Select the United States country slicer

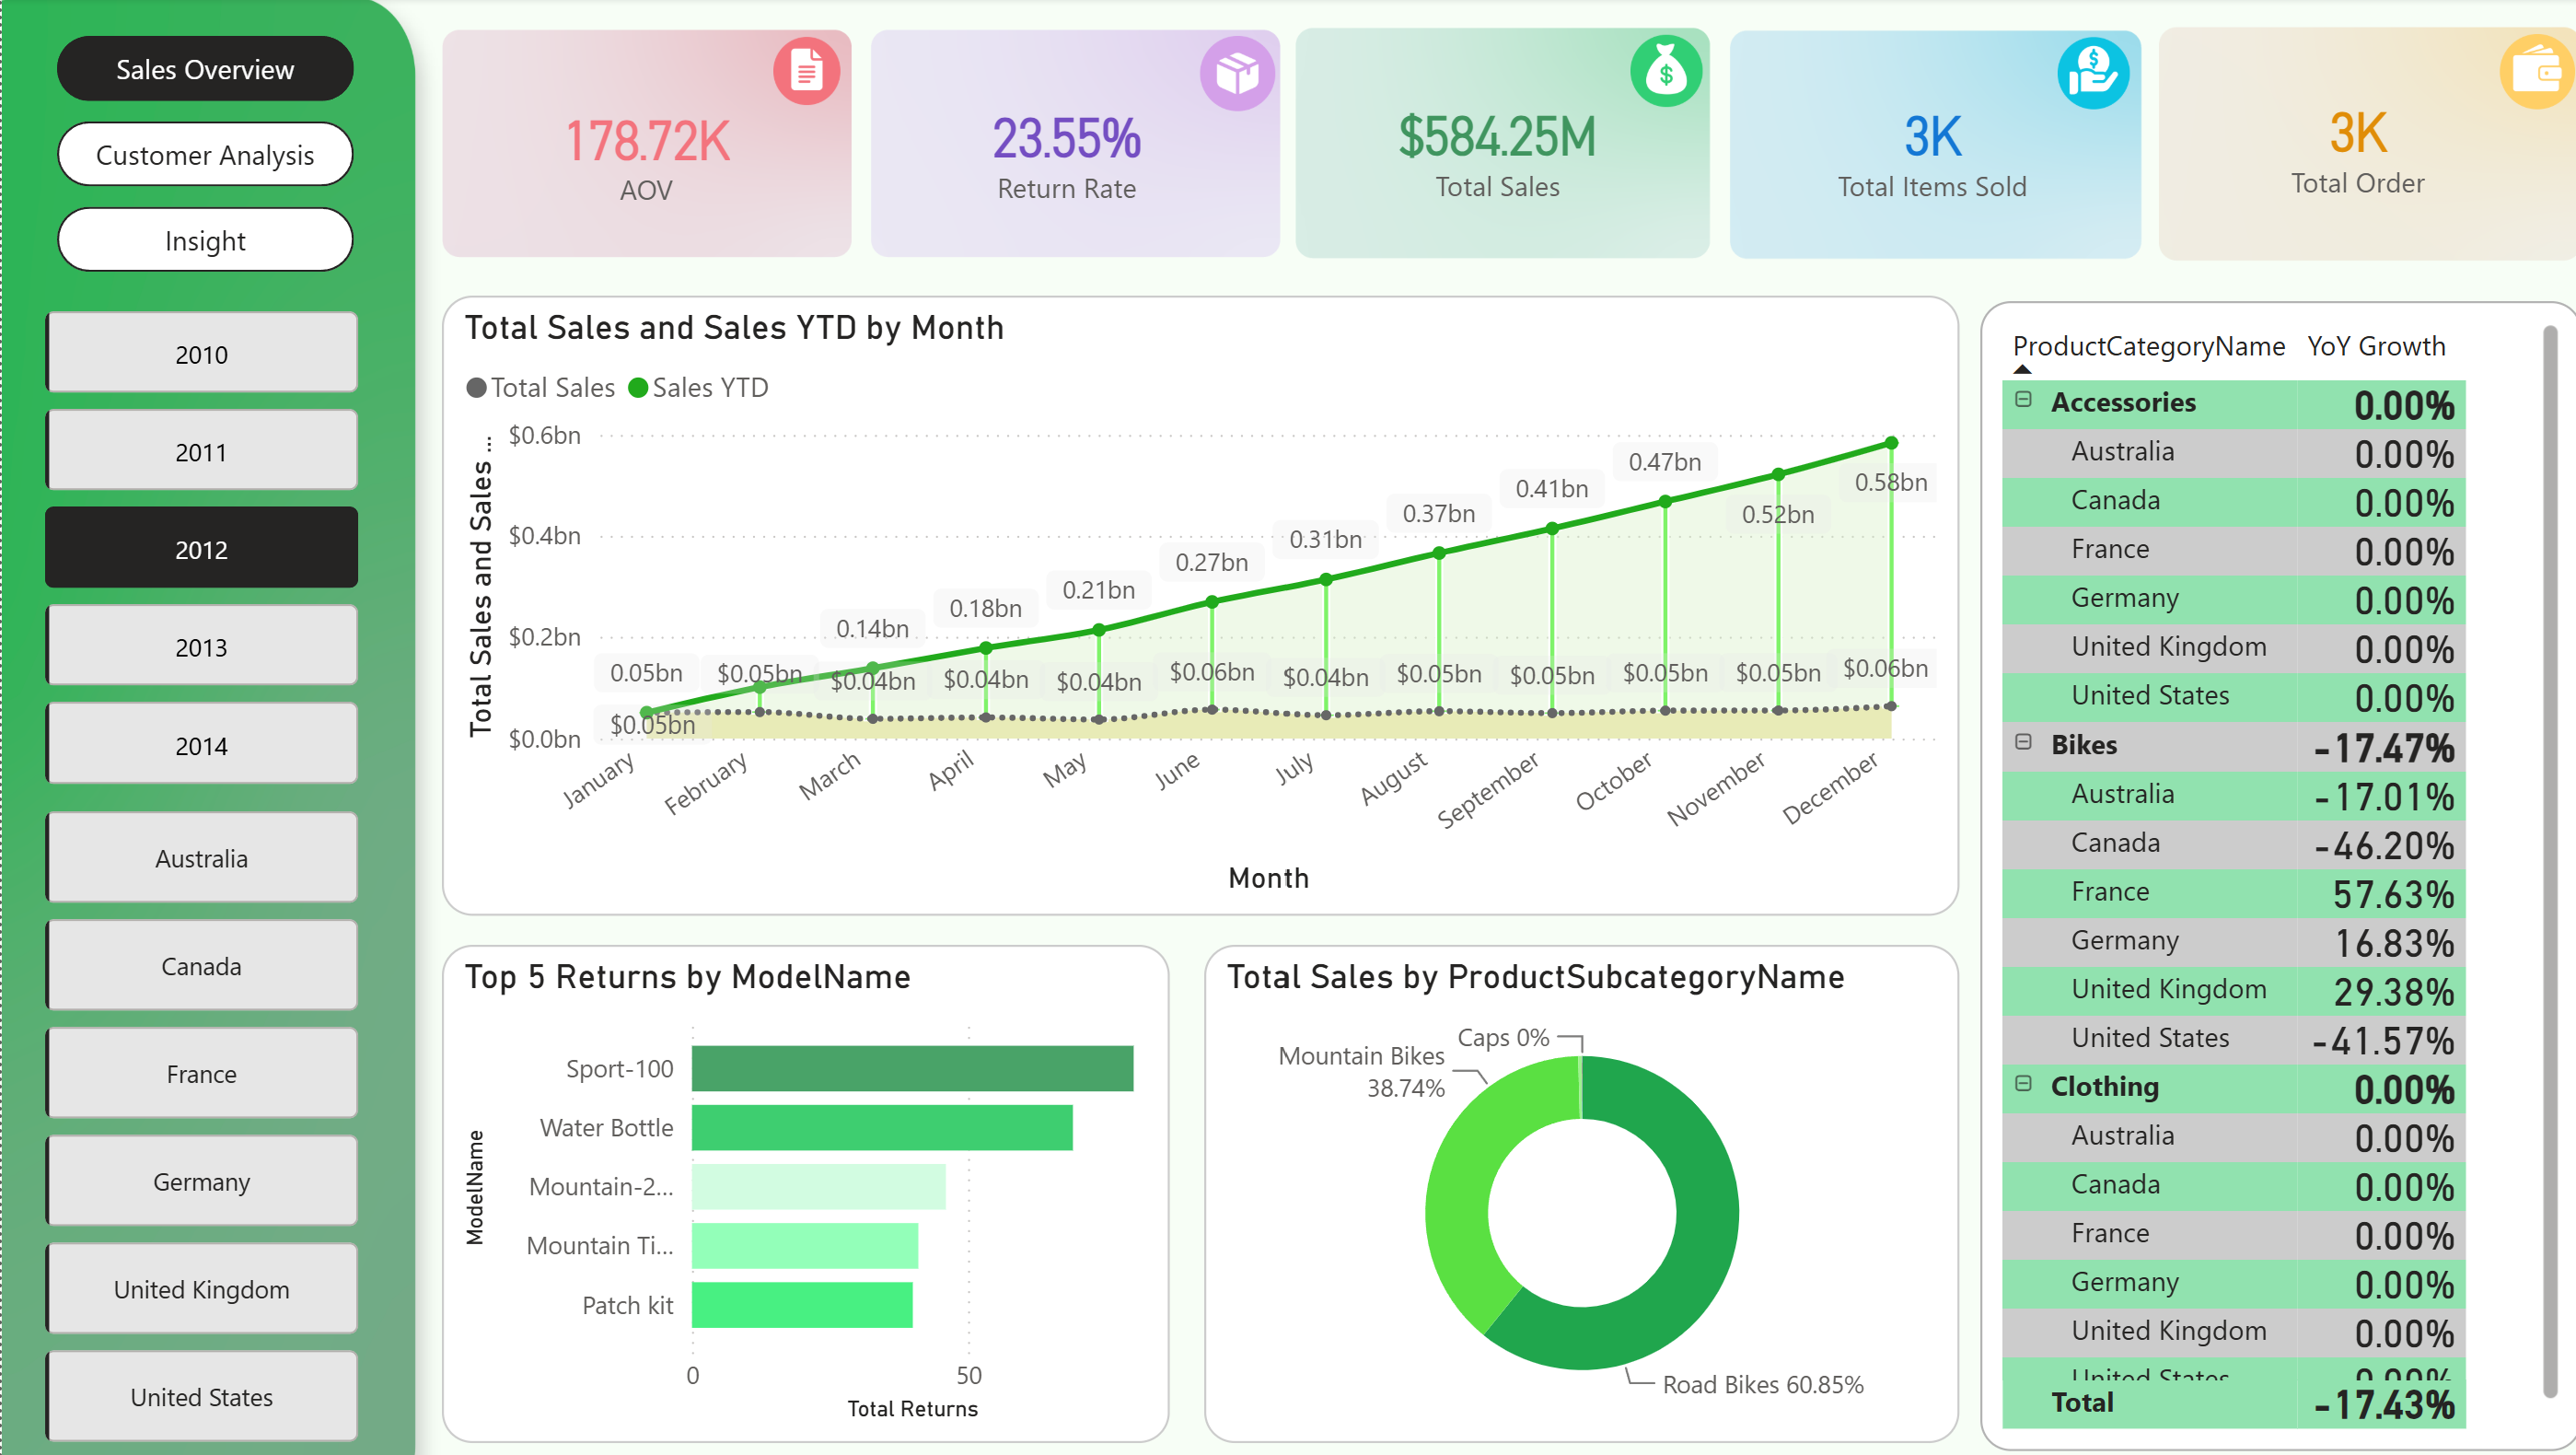coord(201,1397)
